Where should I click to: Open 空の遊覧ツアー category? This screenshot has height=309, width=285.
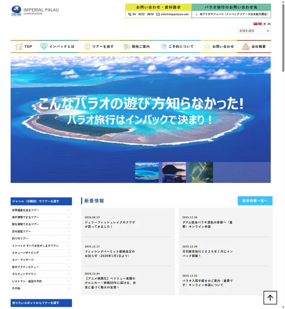(x=41, y=231)
